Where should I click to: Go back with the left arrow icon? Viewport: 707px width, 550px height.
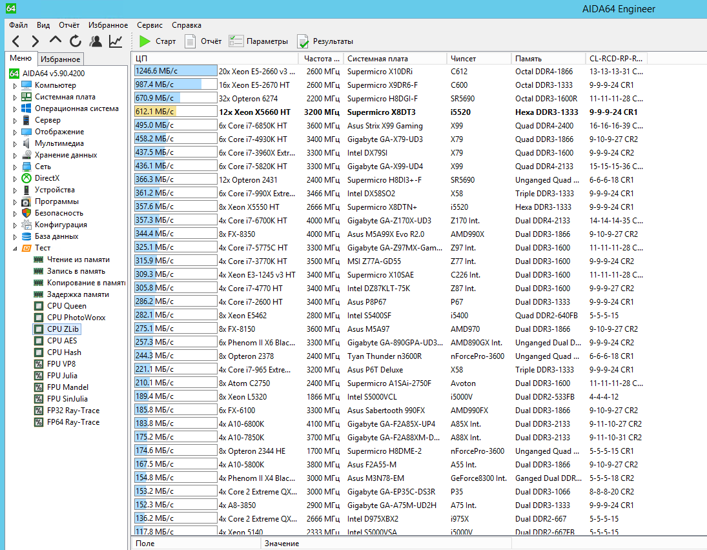click(x=15, y=41)
